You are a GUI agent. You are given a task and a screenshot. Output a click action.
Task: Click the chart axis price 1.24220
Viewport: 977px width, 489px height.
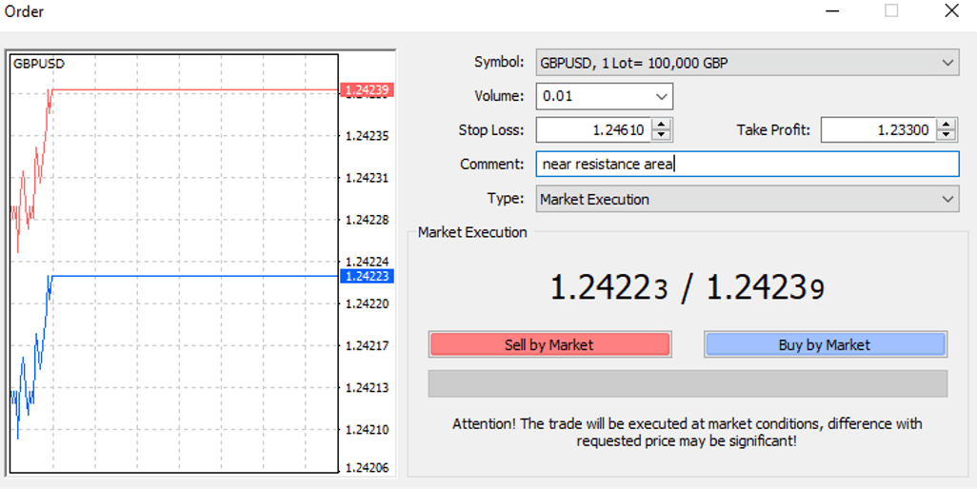click(367, 303)
